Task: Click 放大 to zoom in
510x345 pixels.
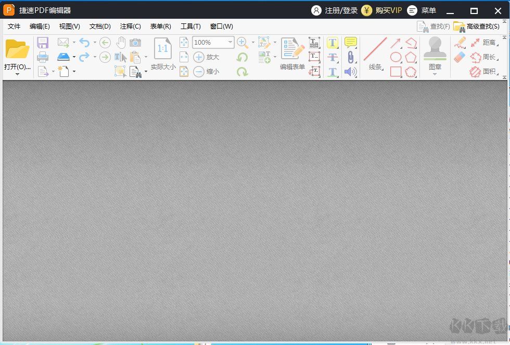Action: pyautogui.click(x=207, y=57)
